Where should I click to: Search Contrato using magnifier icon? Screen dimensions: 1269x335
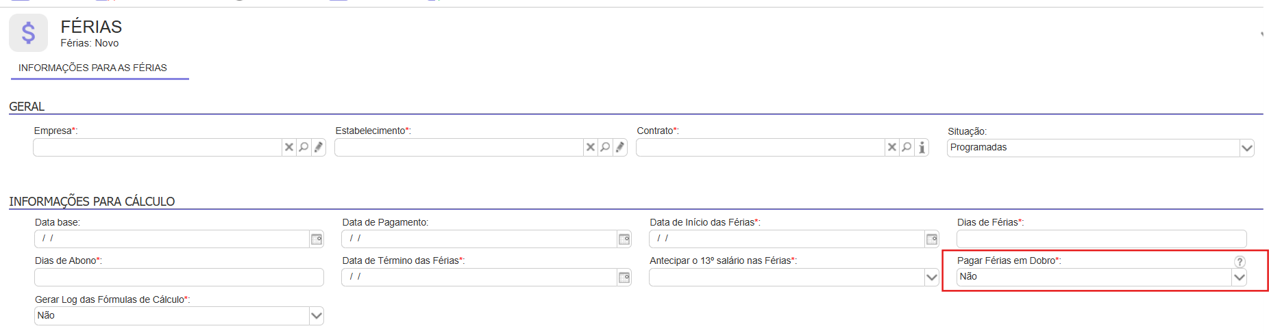point(907,148)
